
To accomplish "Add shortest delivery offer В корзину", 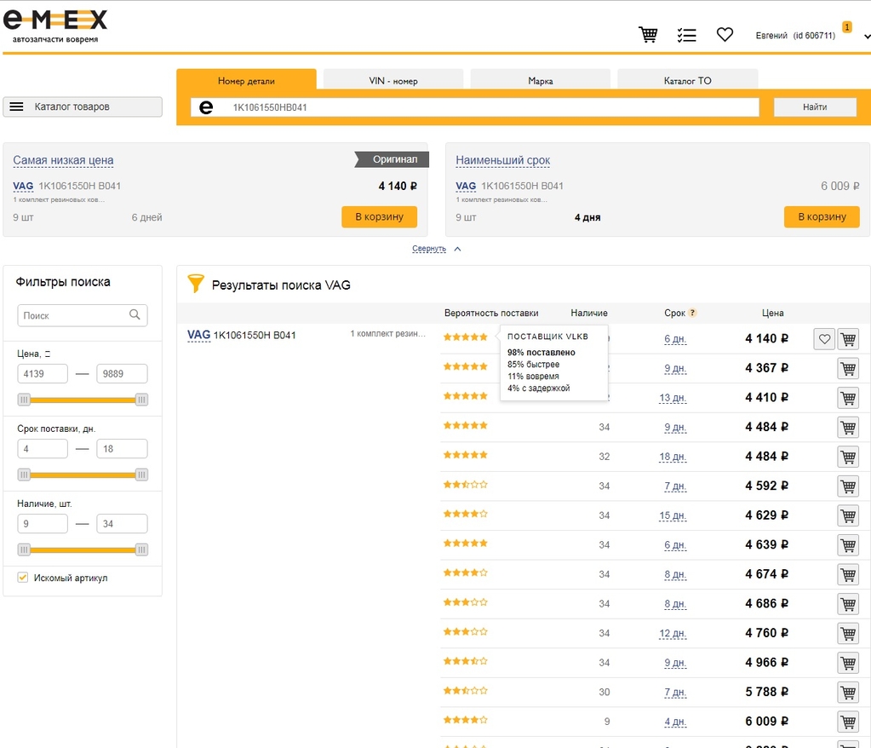I will (x=822, y=216).
